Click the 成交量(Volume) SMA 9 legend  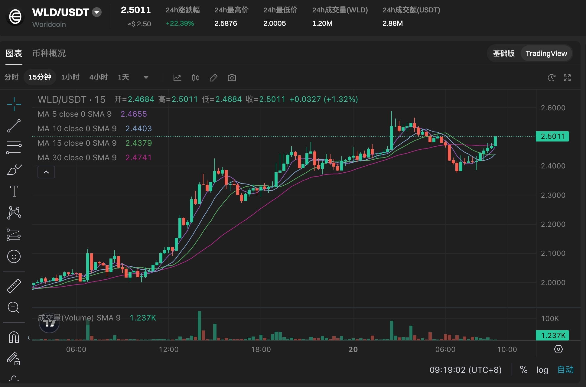coord(79,318)
